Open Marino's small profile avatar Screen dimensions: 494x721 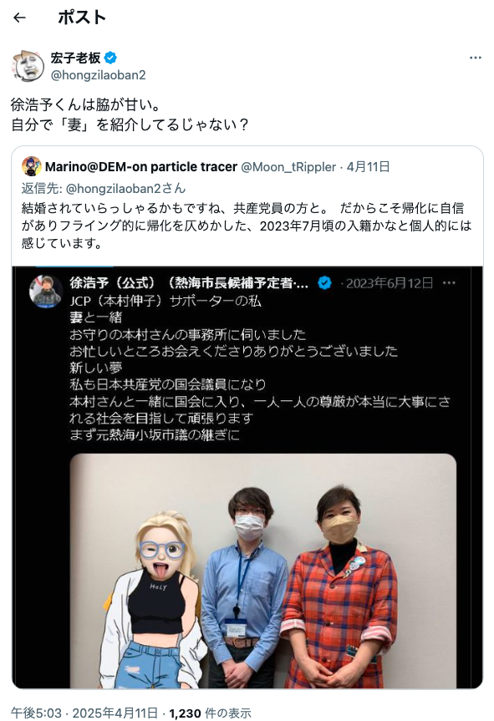click(32, 166)
